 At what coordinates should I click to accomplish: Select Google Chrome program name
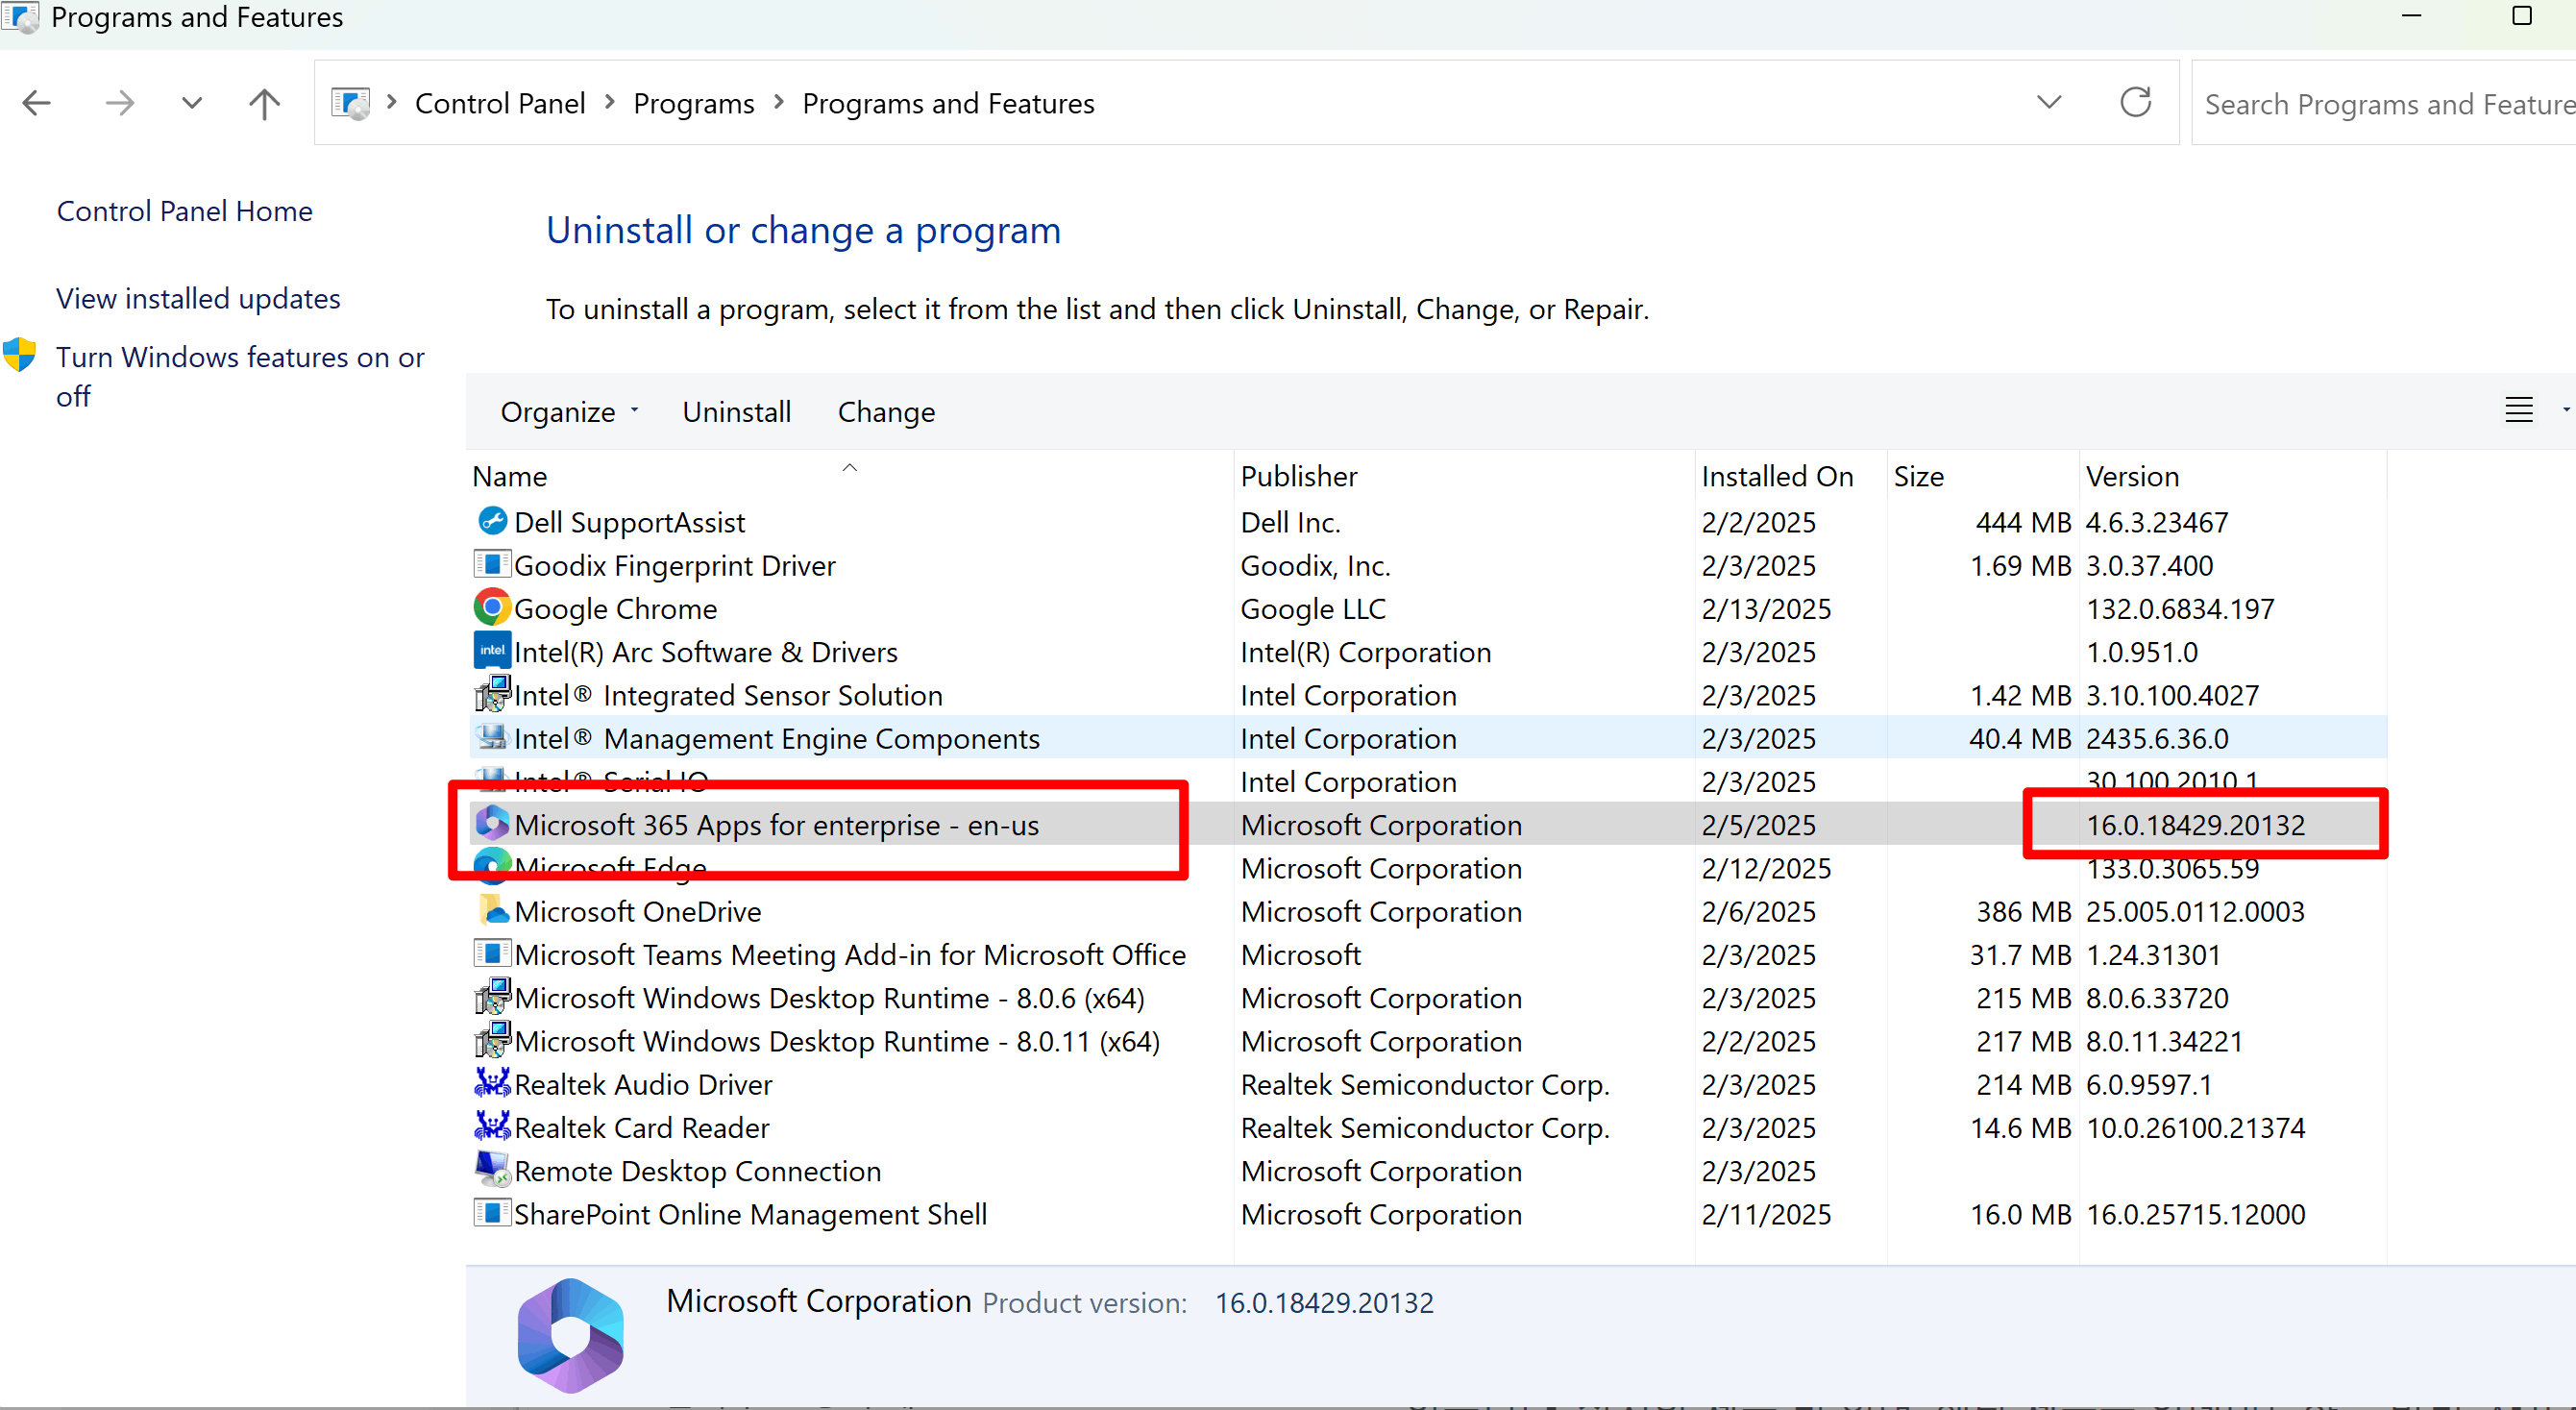(616, 609)
